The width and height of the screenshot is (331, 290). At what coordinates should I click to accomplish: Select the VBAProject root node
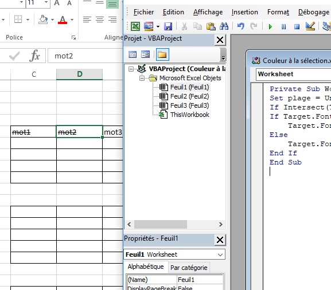187,69
